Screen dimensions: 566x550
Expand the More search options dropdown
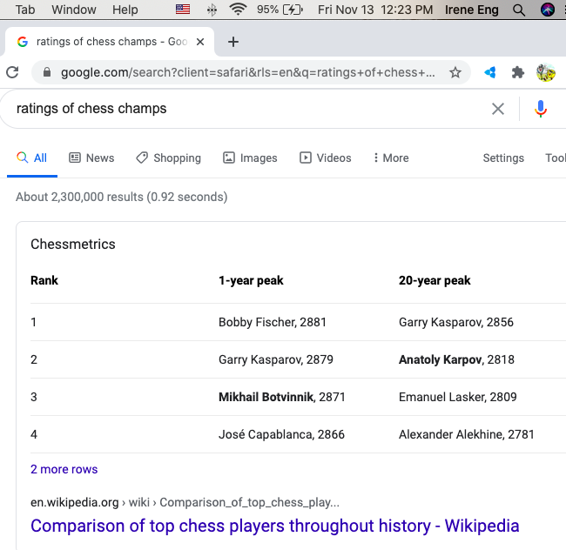coord(390,158)
